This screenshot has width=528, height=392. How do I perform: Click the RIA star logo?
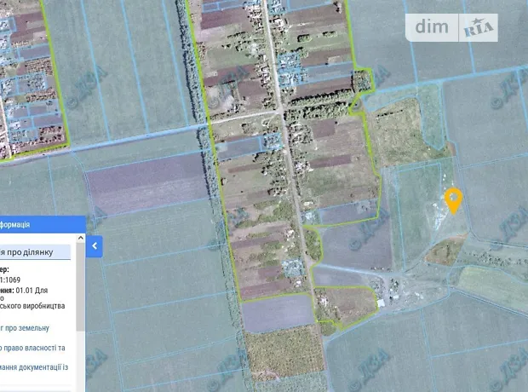(x=479, y=28)
